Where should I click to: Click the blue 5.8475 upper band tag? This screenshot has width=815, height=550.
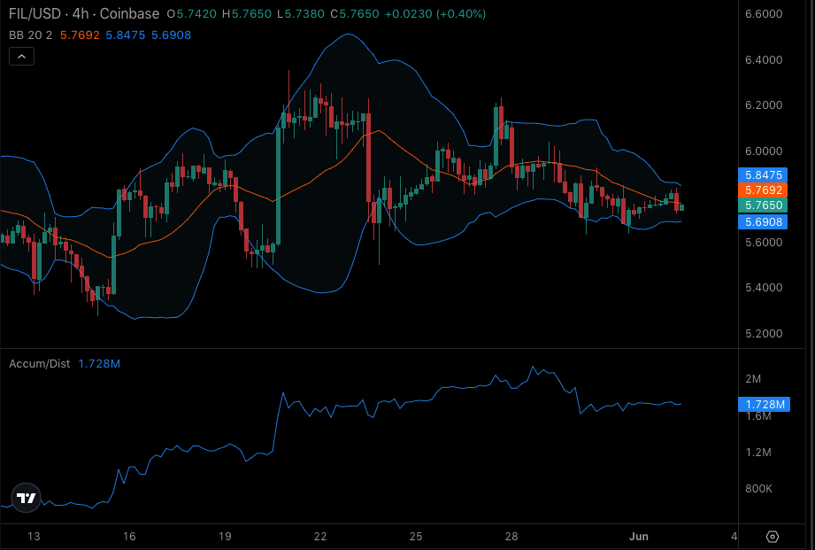click(762, 175)
